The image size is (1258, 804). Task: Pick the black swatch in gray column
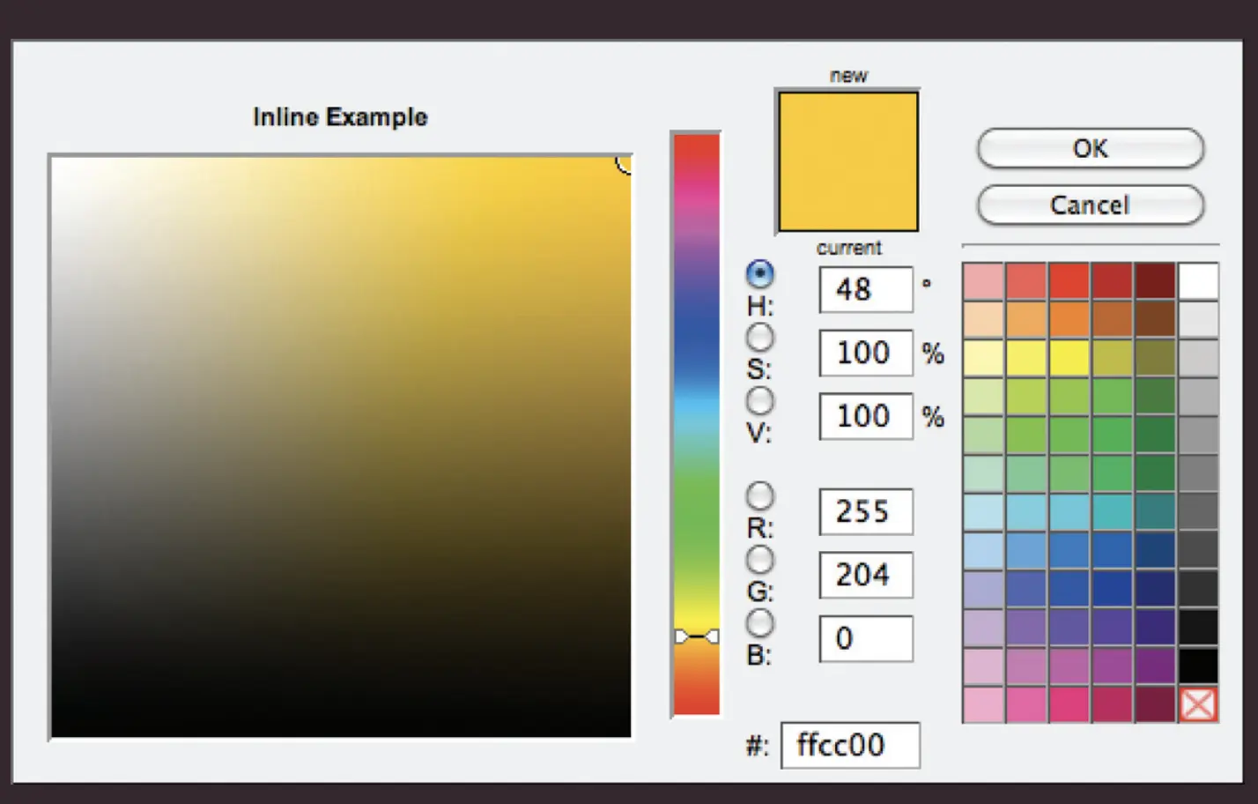tap(1198, 666)
